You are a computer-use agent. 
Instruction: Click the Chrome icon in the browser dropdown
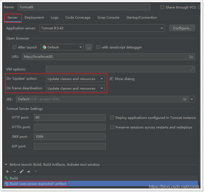(x=44, y=47)
